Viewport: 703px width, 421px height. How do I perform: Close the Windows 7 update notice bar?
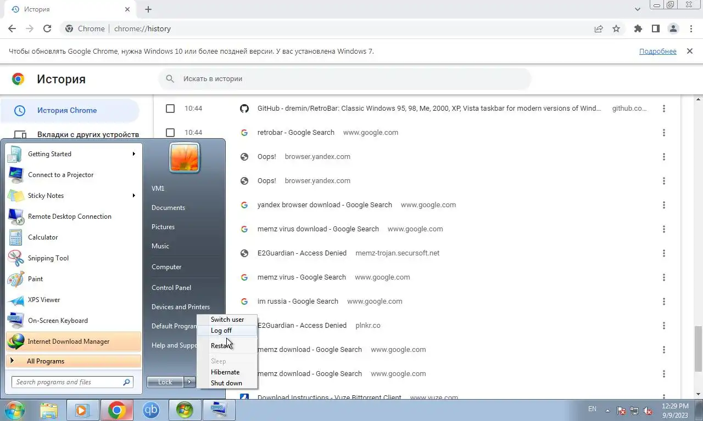[689, 51]
